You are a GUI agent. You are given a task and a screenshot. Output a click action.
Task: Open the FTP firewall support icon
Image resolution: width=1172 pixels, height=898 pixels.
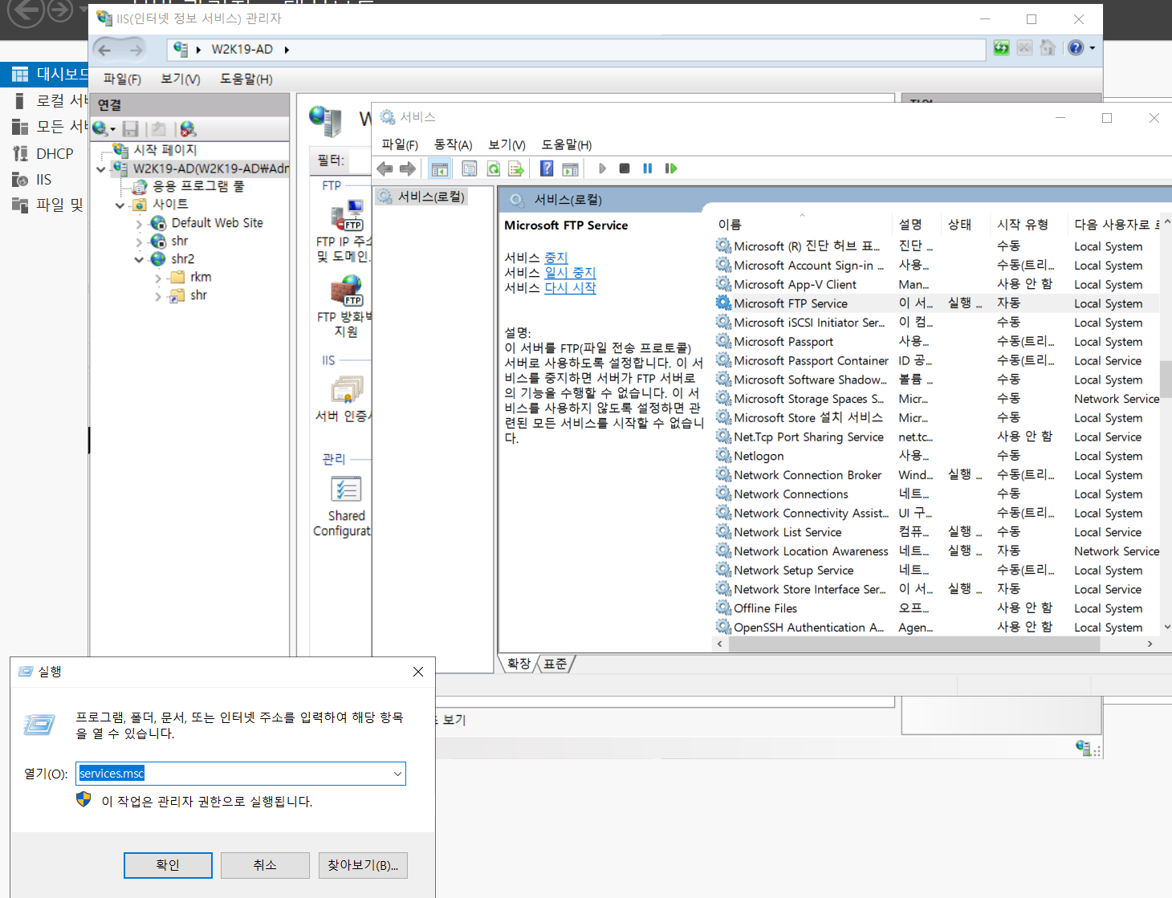(x=346, y=291)
